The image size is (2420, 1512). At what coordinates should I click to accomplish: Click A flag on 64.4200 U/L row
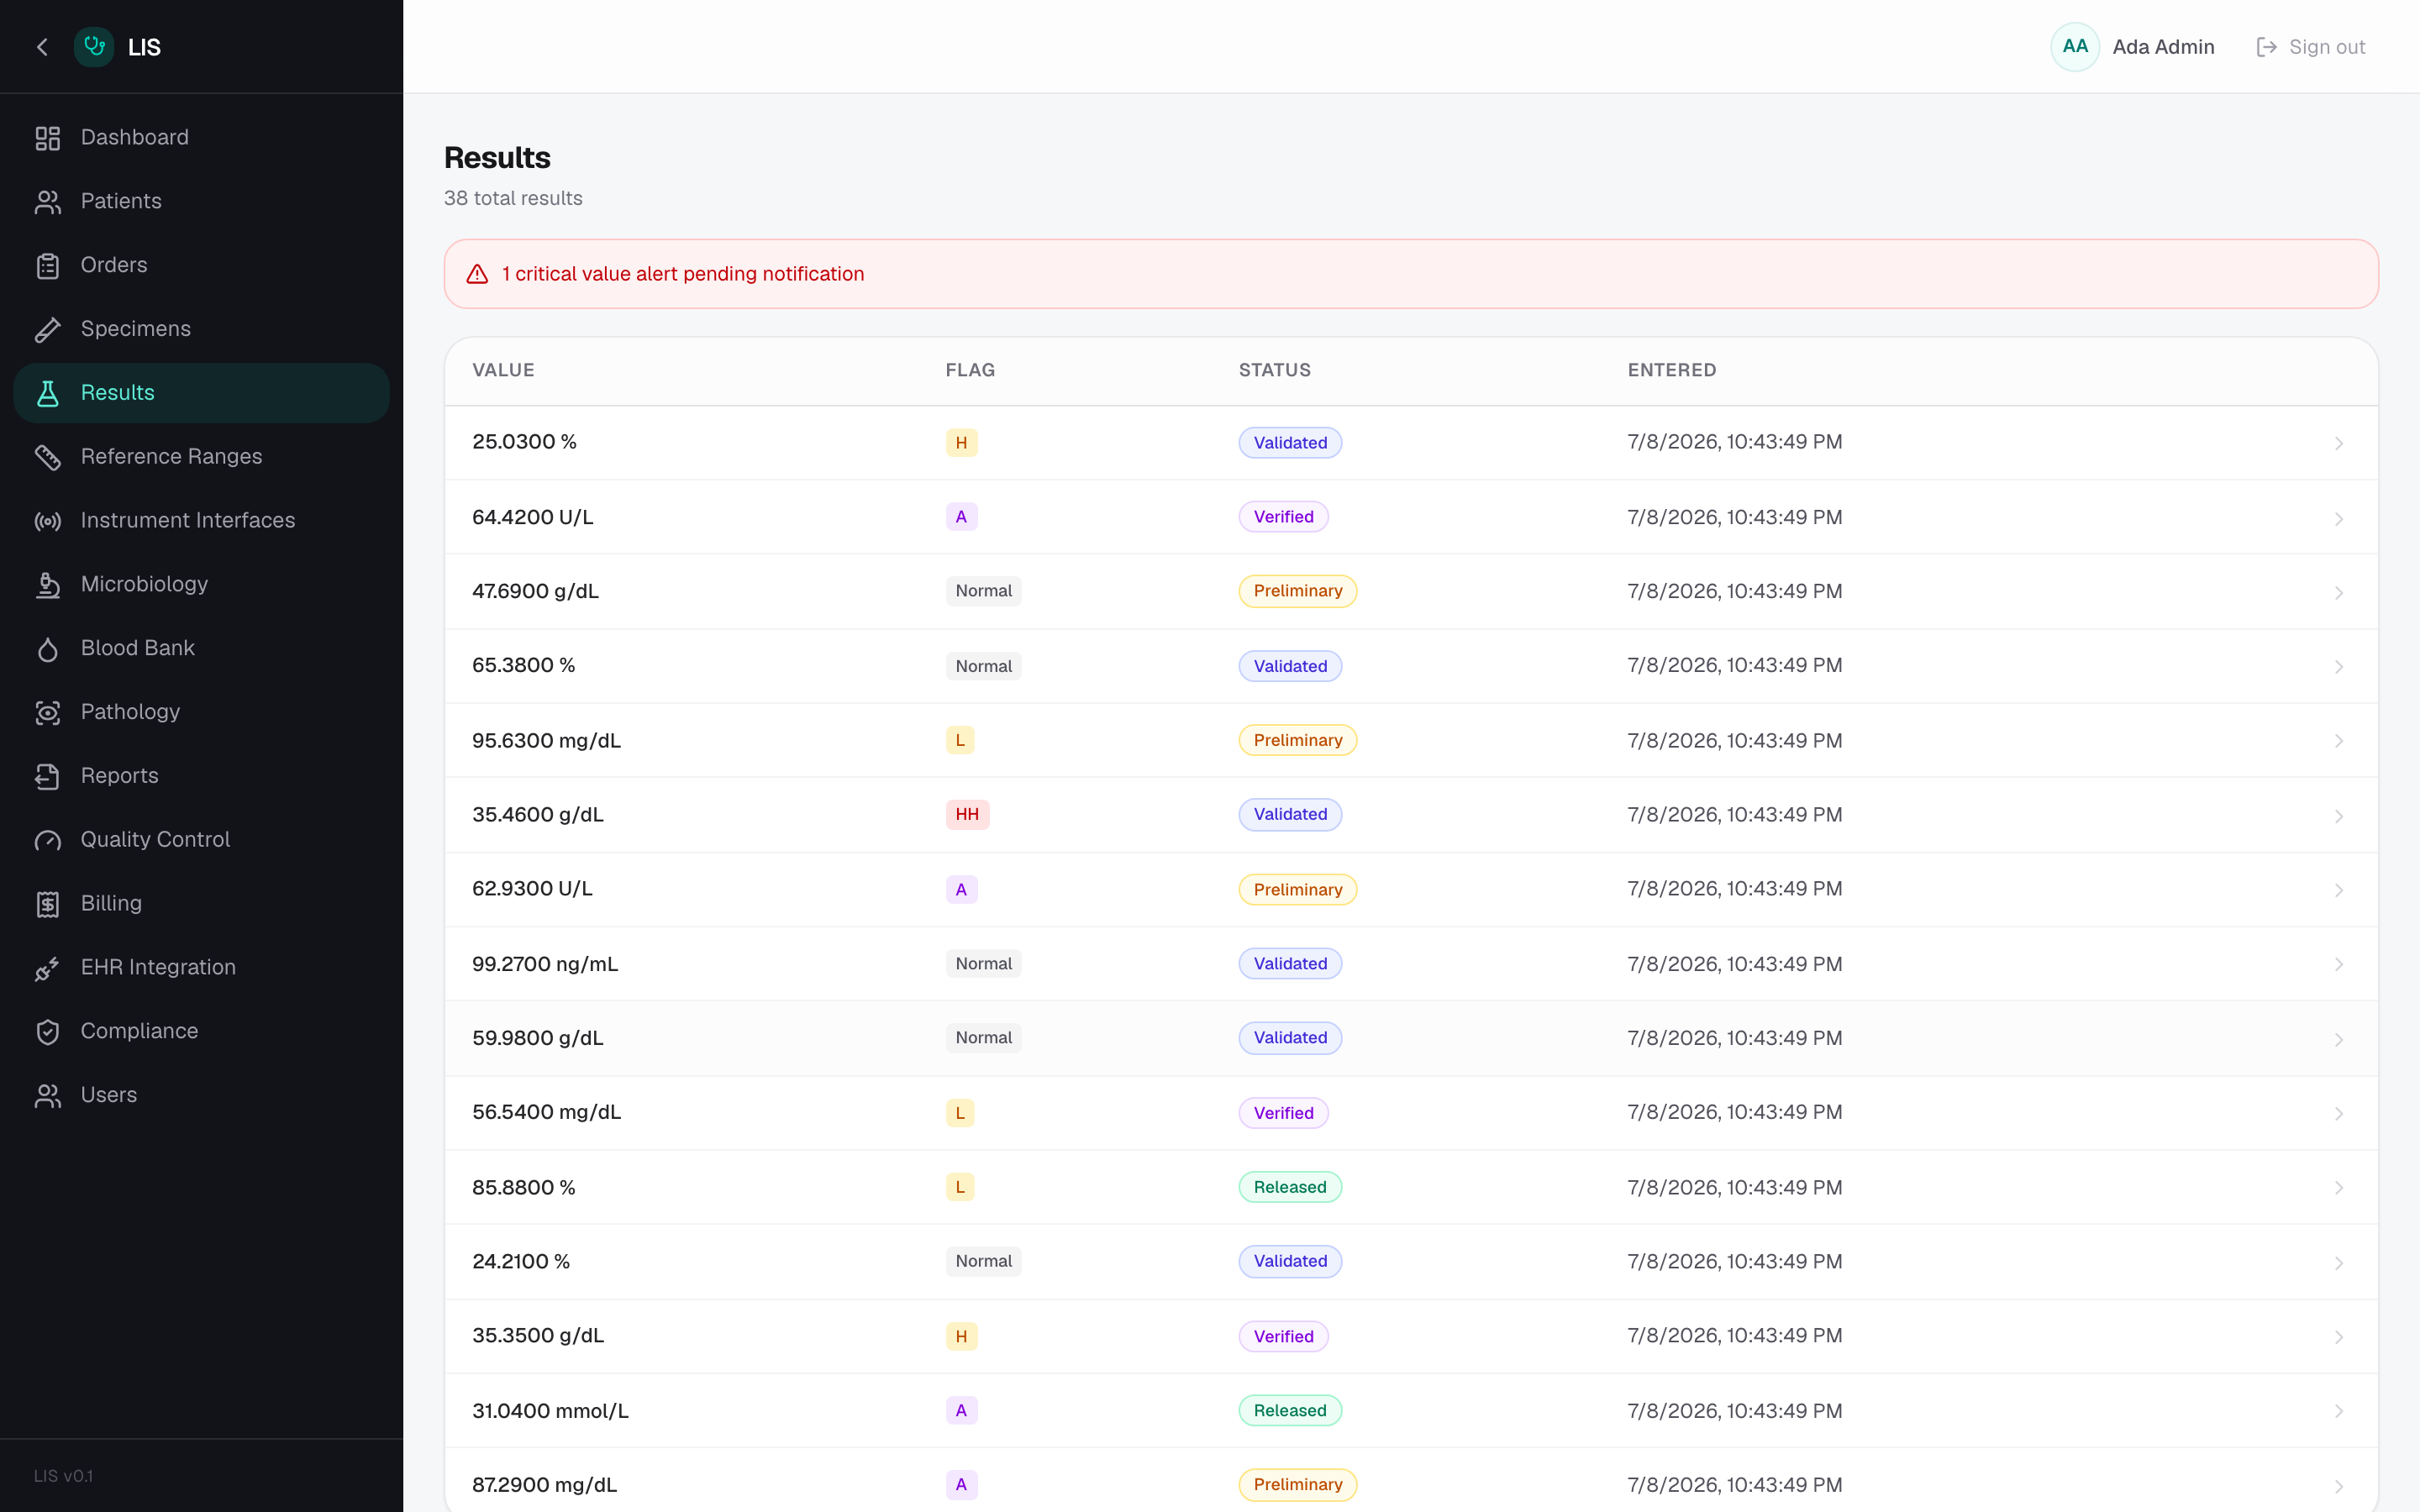click(x=961, y=517)
